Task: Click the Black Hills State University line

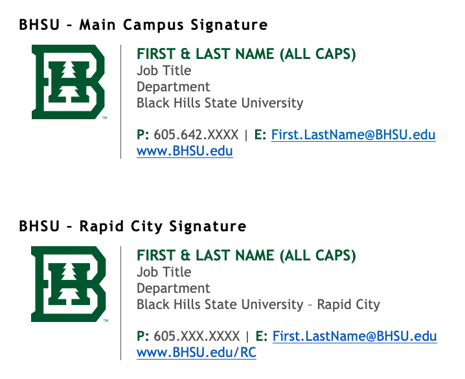Action: (x=220, y=103)
